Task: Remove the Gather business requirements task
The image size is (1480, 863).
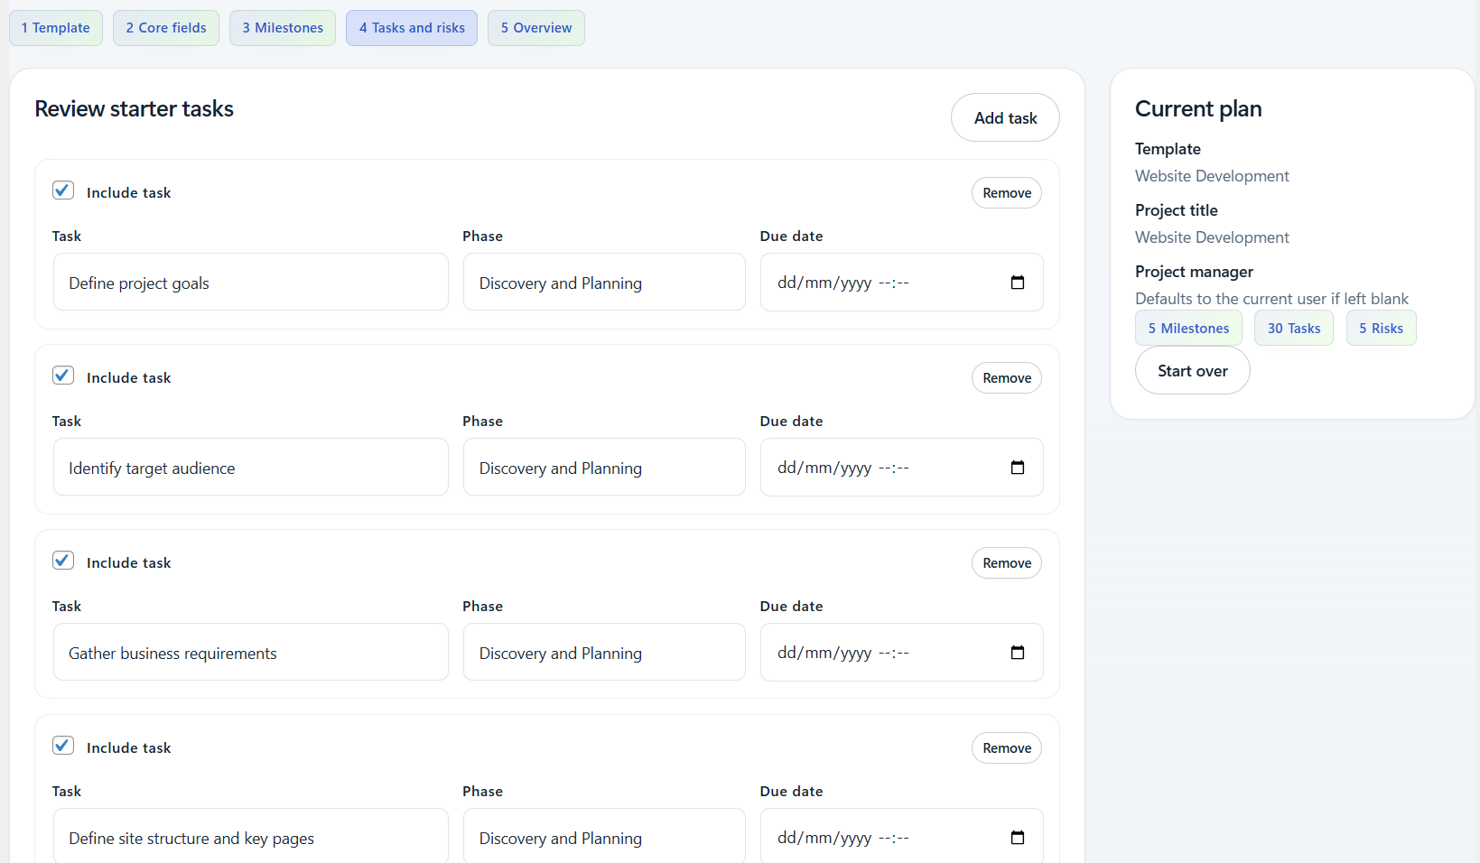Action: pyautogui.click(x=1007, y=563)
